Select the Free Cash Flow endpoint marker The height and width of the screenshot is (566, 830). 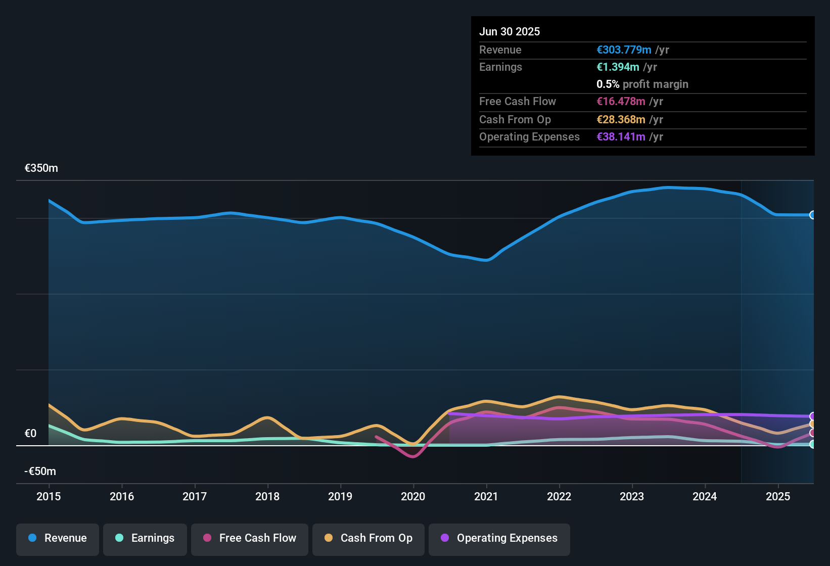pos(812,433)
